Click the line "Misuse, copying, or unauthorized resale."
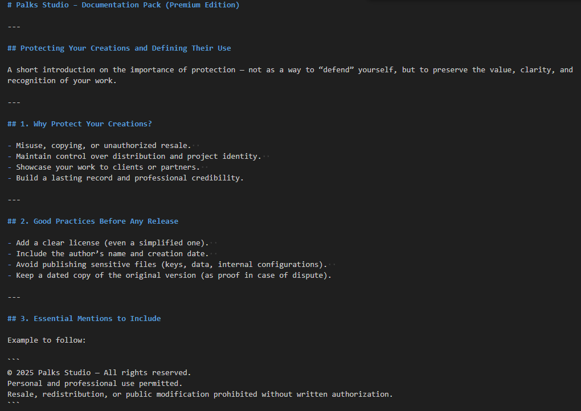Image resolution: width=581 pixels, height=411 pixels. point(103,146)
